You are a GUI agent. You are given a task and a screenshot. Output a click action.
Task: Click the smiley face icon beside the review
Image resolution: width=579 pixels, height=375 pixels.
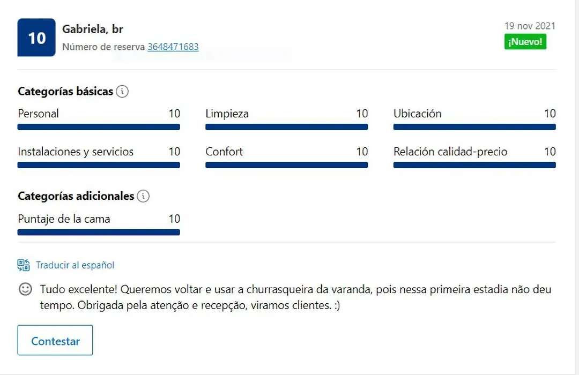25,289
